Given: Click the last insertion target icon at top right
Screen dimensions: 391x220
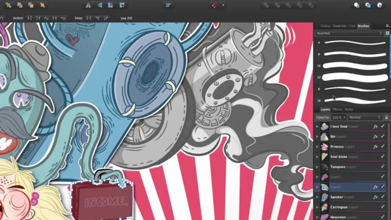Looking at the screenshot, I should coord(380,5).
